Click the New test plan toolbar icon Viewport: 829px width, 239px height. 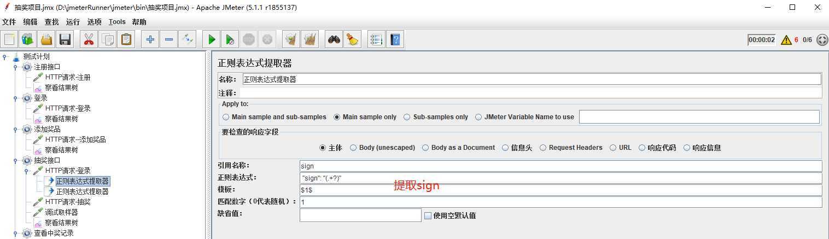[9, 39]
